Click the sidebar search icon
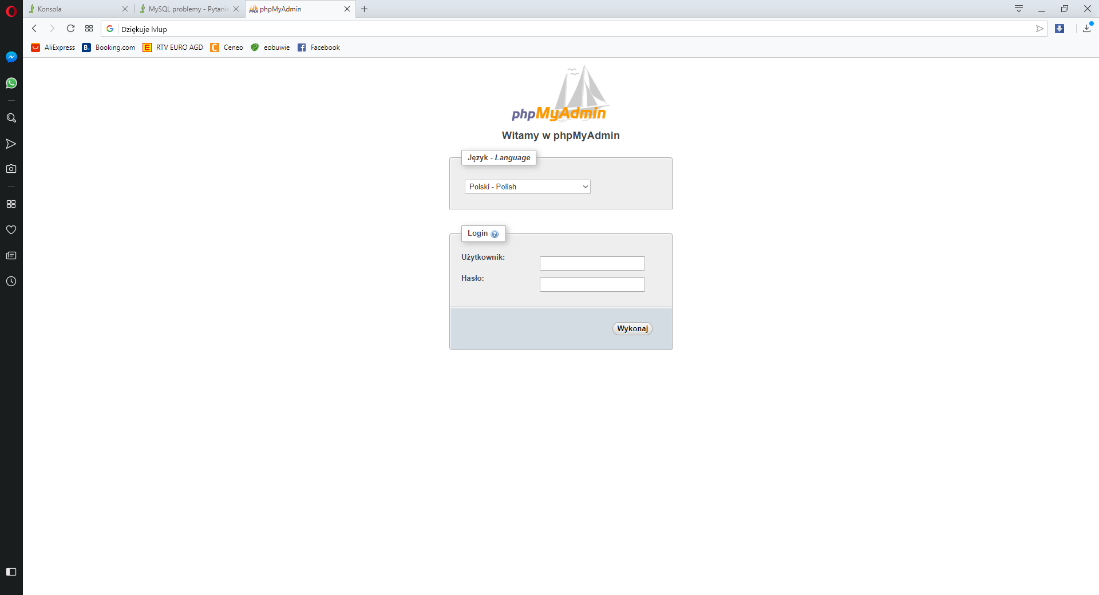Viewport: 1099px width, 595px height. coord(11,118)
